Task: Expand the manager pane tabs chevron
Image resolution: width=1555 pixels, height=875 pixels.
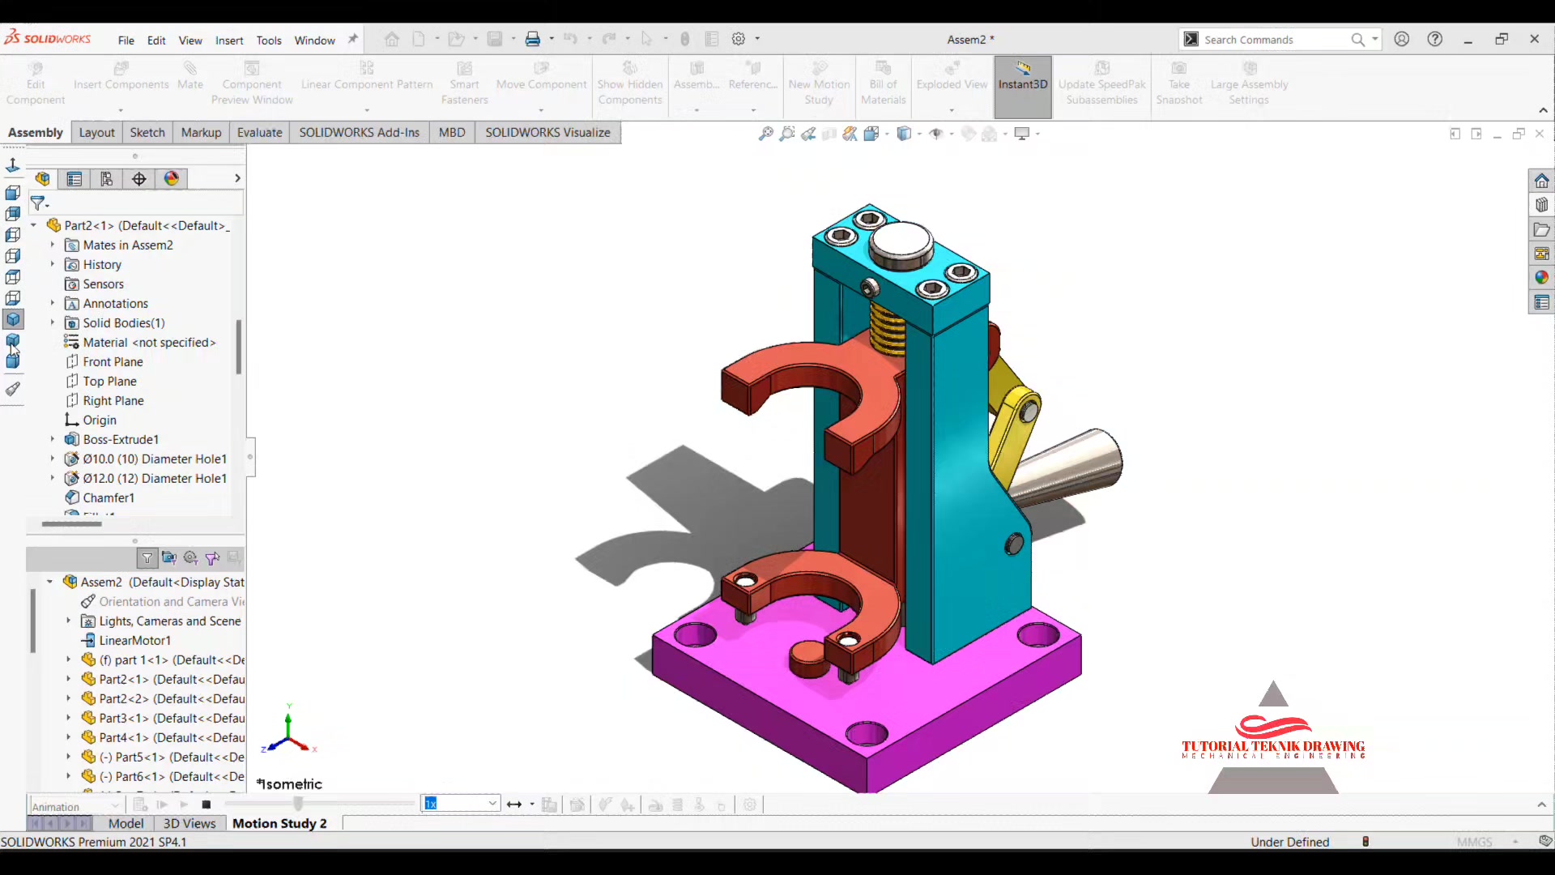Action: pos(237,178)
